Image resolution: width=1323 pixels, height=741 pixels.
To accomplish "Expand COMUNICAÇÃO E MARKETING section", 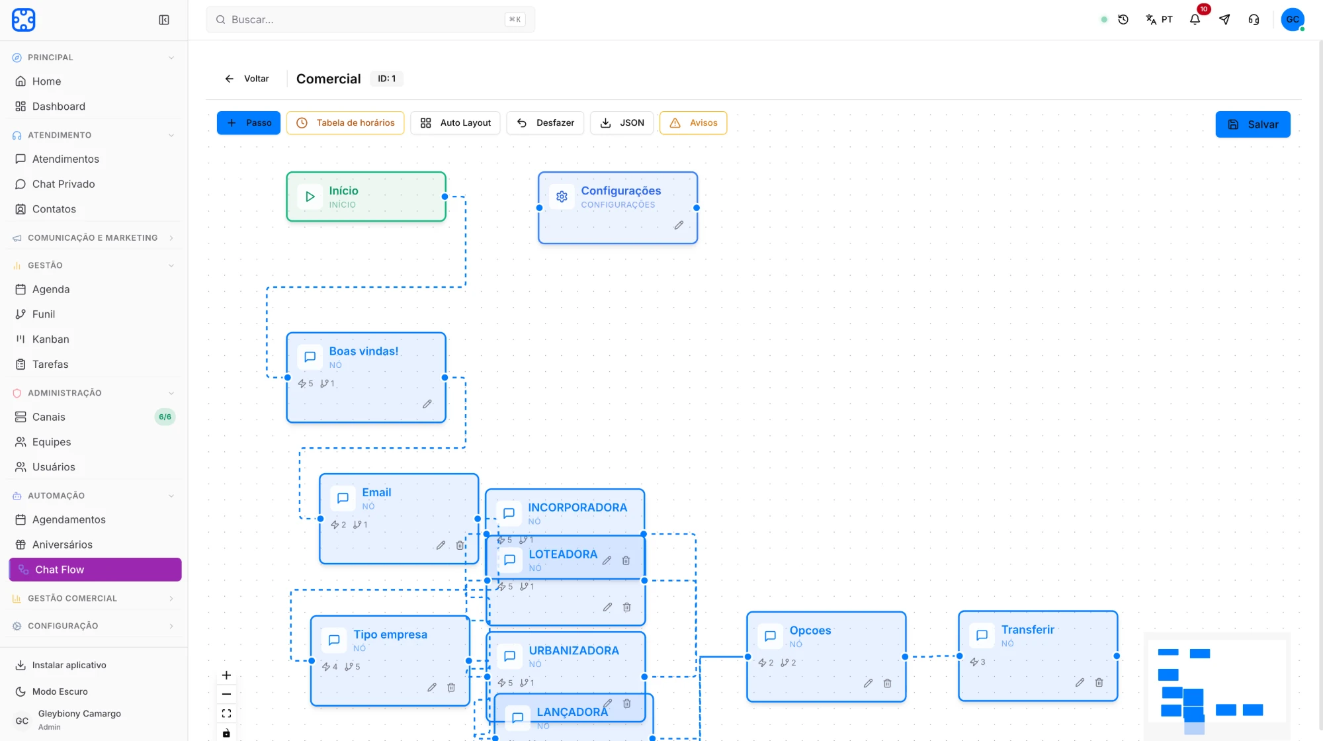I will pos(171,238).
